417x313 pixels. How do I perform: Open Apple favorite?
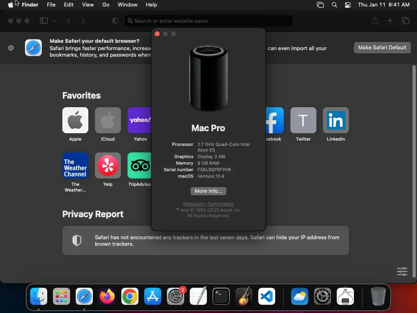(x=75, y=120)
